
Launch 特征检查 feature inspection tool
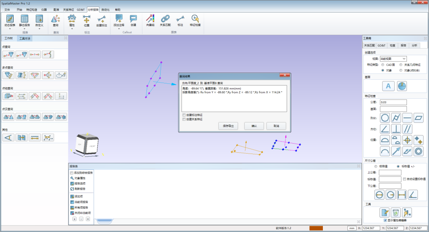[195, 20]
